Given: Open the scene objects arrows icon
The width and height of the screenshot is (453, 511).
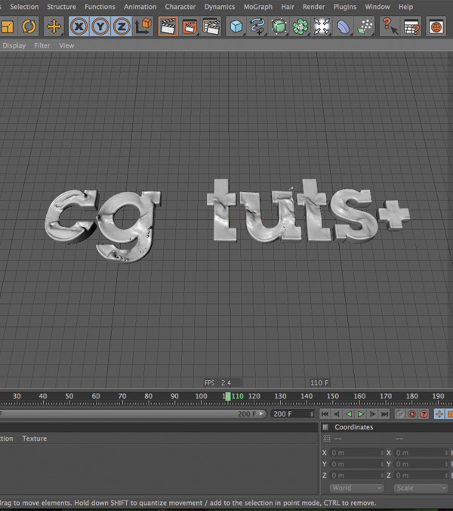Looking at the screenshot, I should [x=322, y=26].
